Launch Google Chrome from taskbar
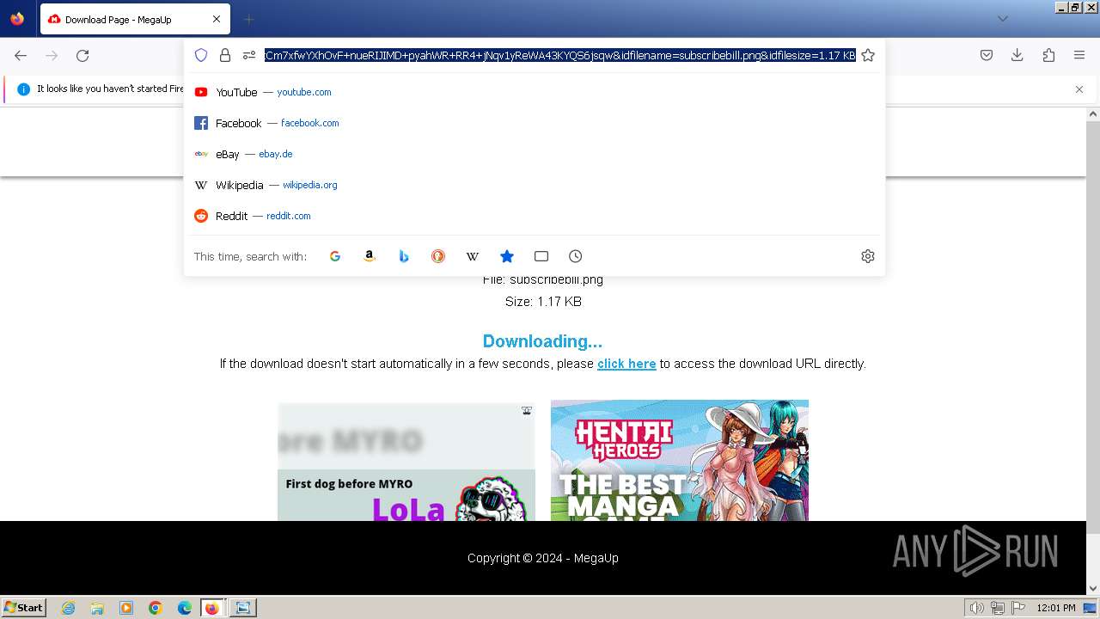Screen dimensions: 1100x619 pyautogui.click(x=156, y=608)
